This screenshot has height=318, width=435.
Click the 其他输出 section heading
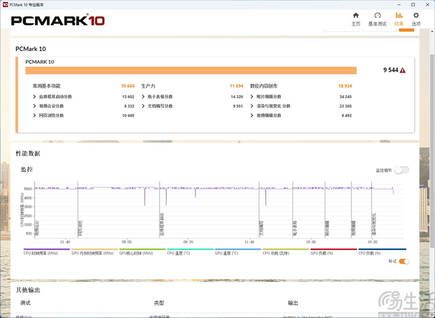click(x=28, y=290)
